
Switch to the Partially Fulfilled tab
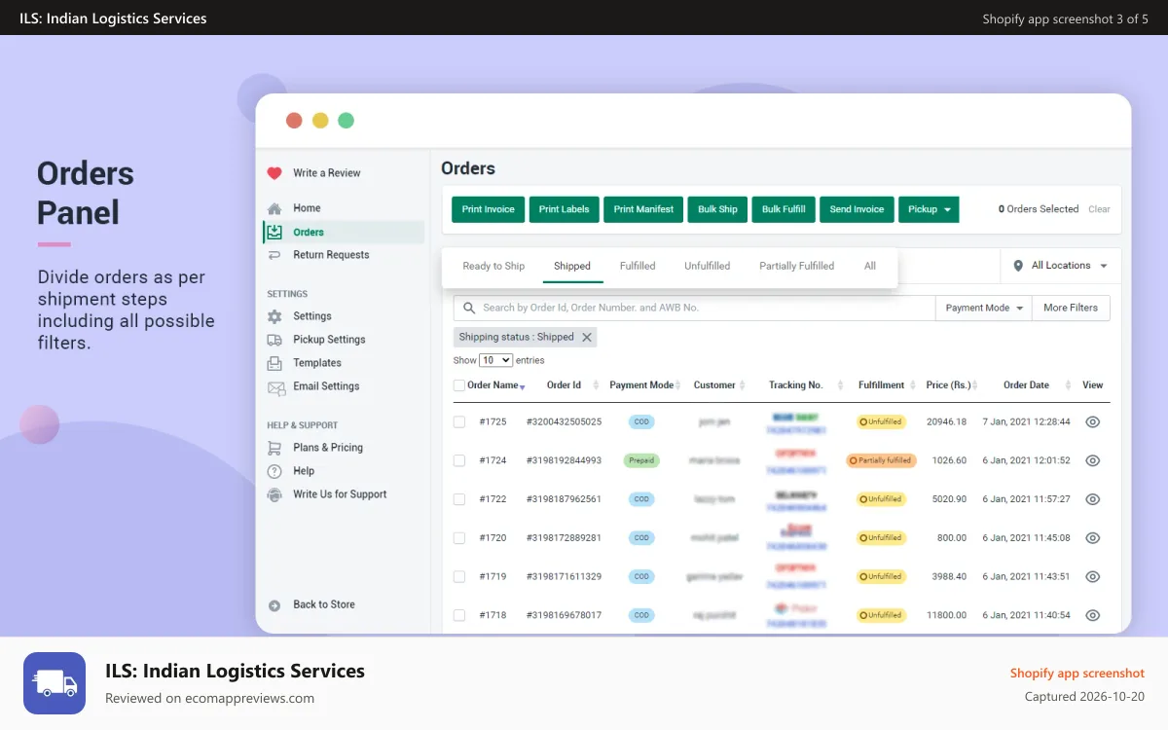(x=796, y=266)
